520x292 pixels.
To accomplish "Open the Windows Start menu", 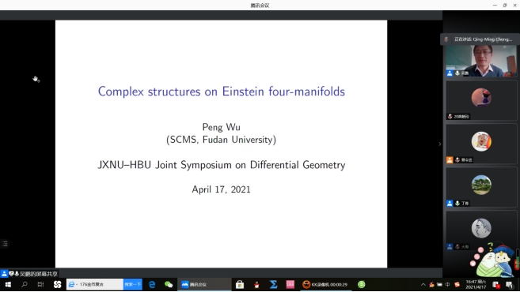I will pos(8,284).
